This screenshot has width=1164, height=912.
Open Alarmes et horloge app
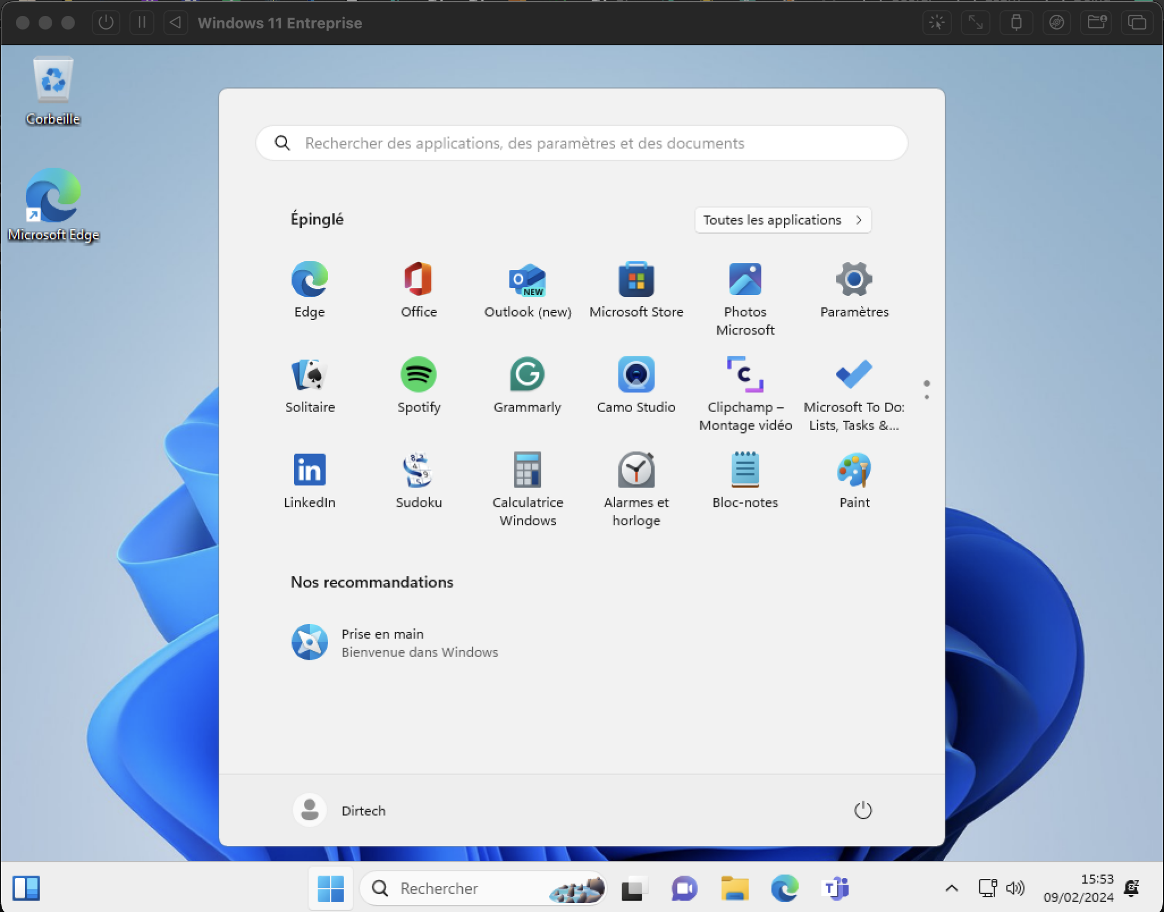(x=636, y=470)
